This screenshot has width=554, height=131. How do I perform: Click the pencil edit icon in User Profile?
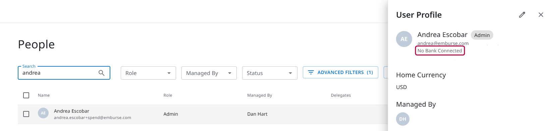click(522, 15)
